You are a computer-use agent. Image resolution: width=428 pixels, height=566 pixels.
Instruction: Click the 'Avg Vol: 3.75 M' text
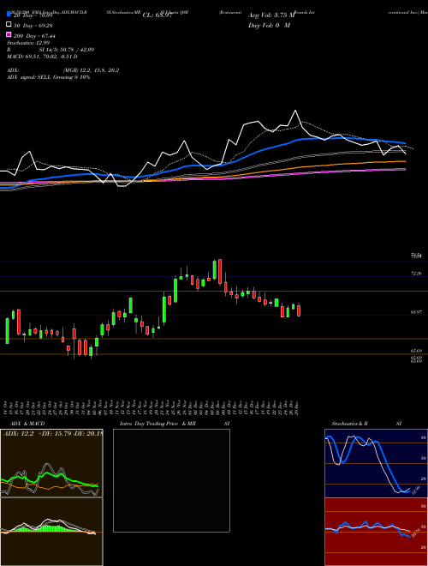(x=271, y=15)
